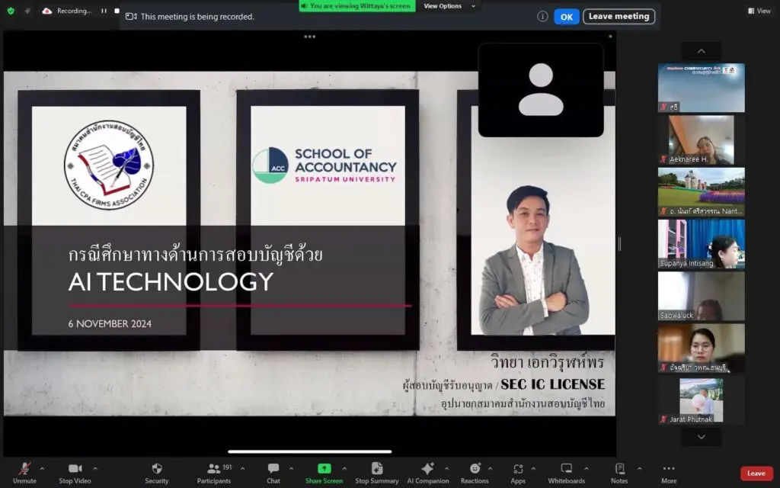Open the More three-dots menu
This screenshot has width=780, height=488.
click(669, 469)
